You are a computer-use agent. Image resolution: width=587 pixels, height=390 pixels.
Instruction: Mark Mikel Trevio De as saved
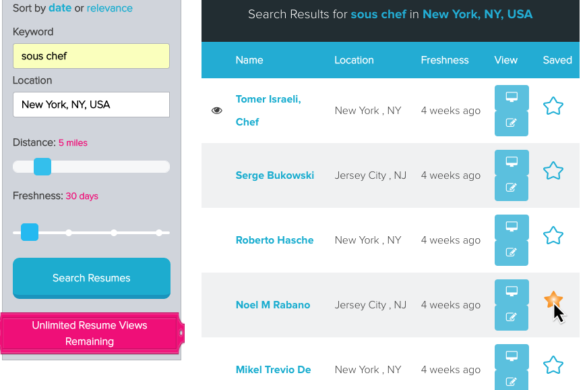coord(553,365)
